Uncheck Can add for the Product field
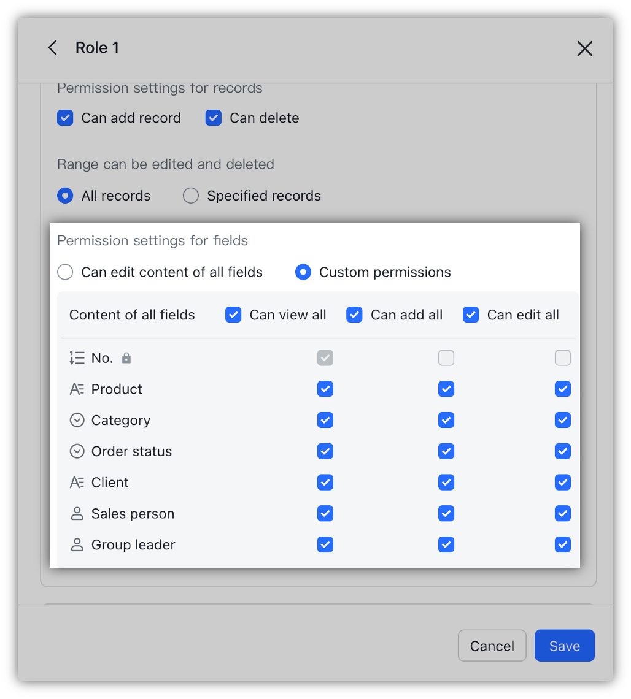631x699 pixels. tap(446, 389)
